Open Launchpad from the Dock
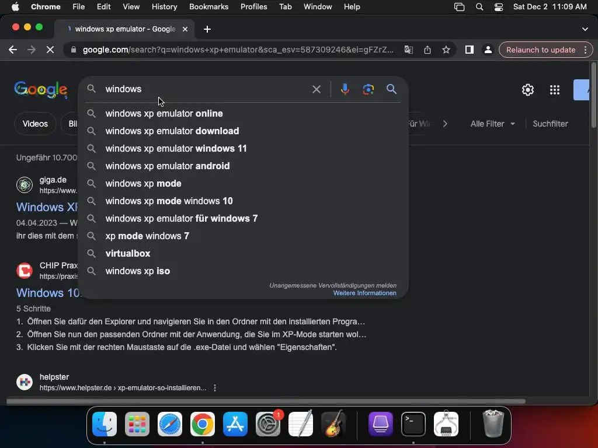Image resolution: width=598 pixels, height=448 pixels. coord(137,424)
